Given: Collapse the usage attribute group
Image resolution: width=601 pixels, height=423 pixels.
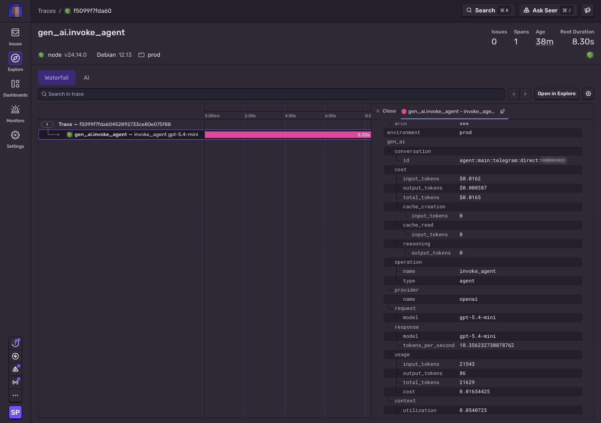Looking at the screenshot, I should (402, 354).
